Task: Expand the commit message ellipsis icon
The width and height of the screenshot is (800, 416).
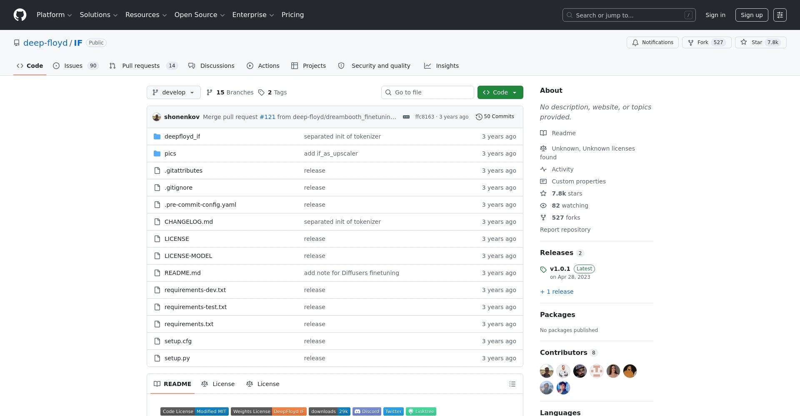Action: point(406,117)
